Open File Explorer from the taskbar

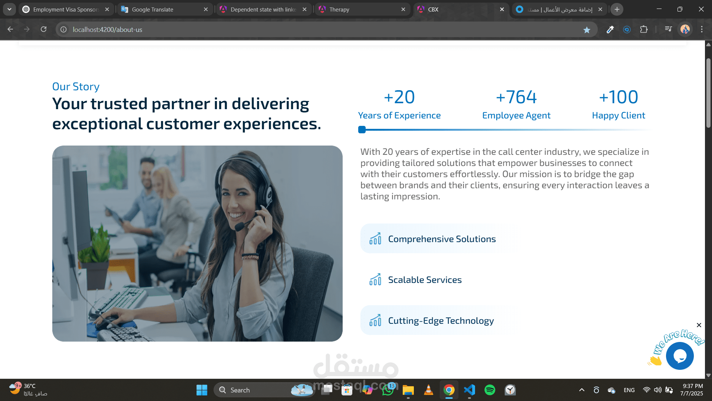pyautogui.click(x=408, y=390)
